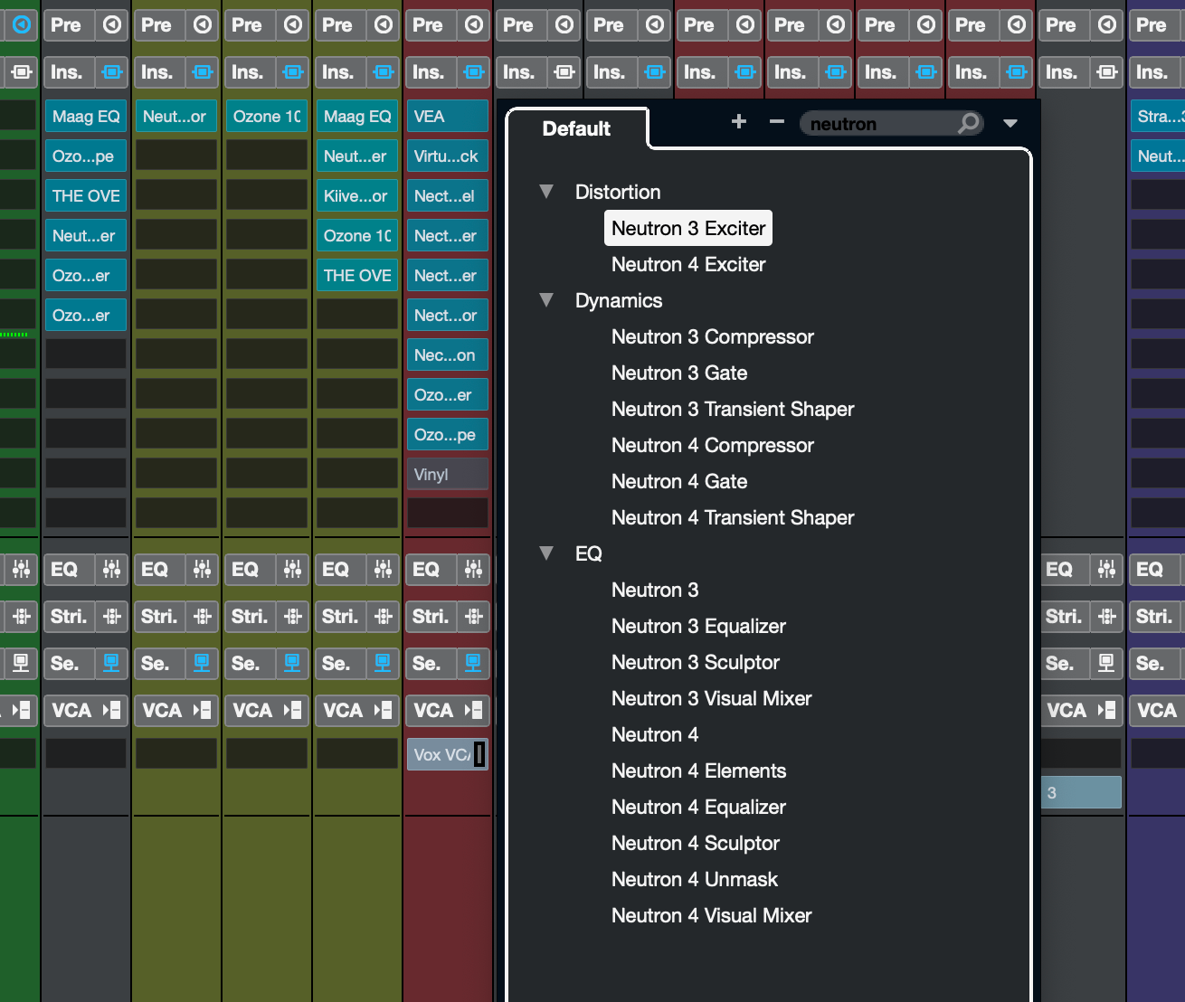The image size is (1185, 1002).
Task: Choose Neutron 3 Sculptor from the list
Action: [x=696, y=662]
